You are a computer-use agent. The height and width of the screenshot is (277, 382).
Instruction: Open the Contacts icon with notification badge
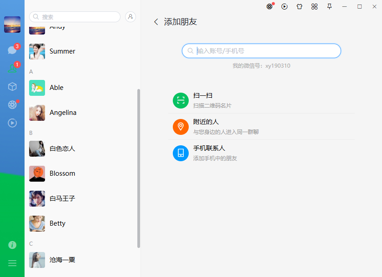(12, 68)
